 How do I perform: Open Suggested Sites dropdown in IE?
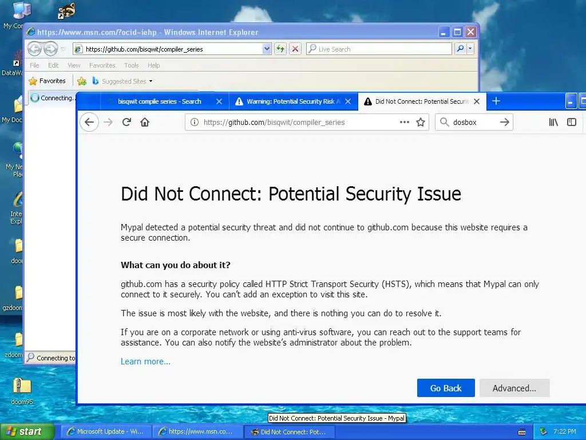point(122,81)
